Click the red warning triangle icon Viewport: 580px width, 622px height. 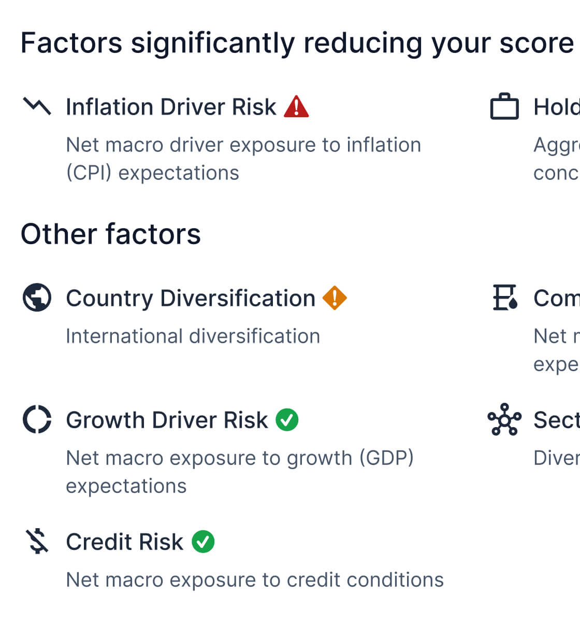[x=296, y=107]
